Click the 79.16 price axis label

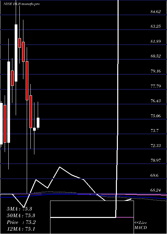pos(156,71)
